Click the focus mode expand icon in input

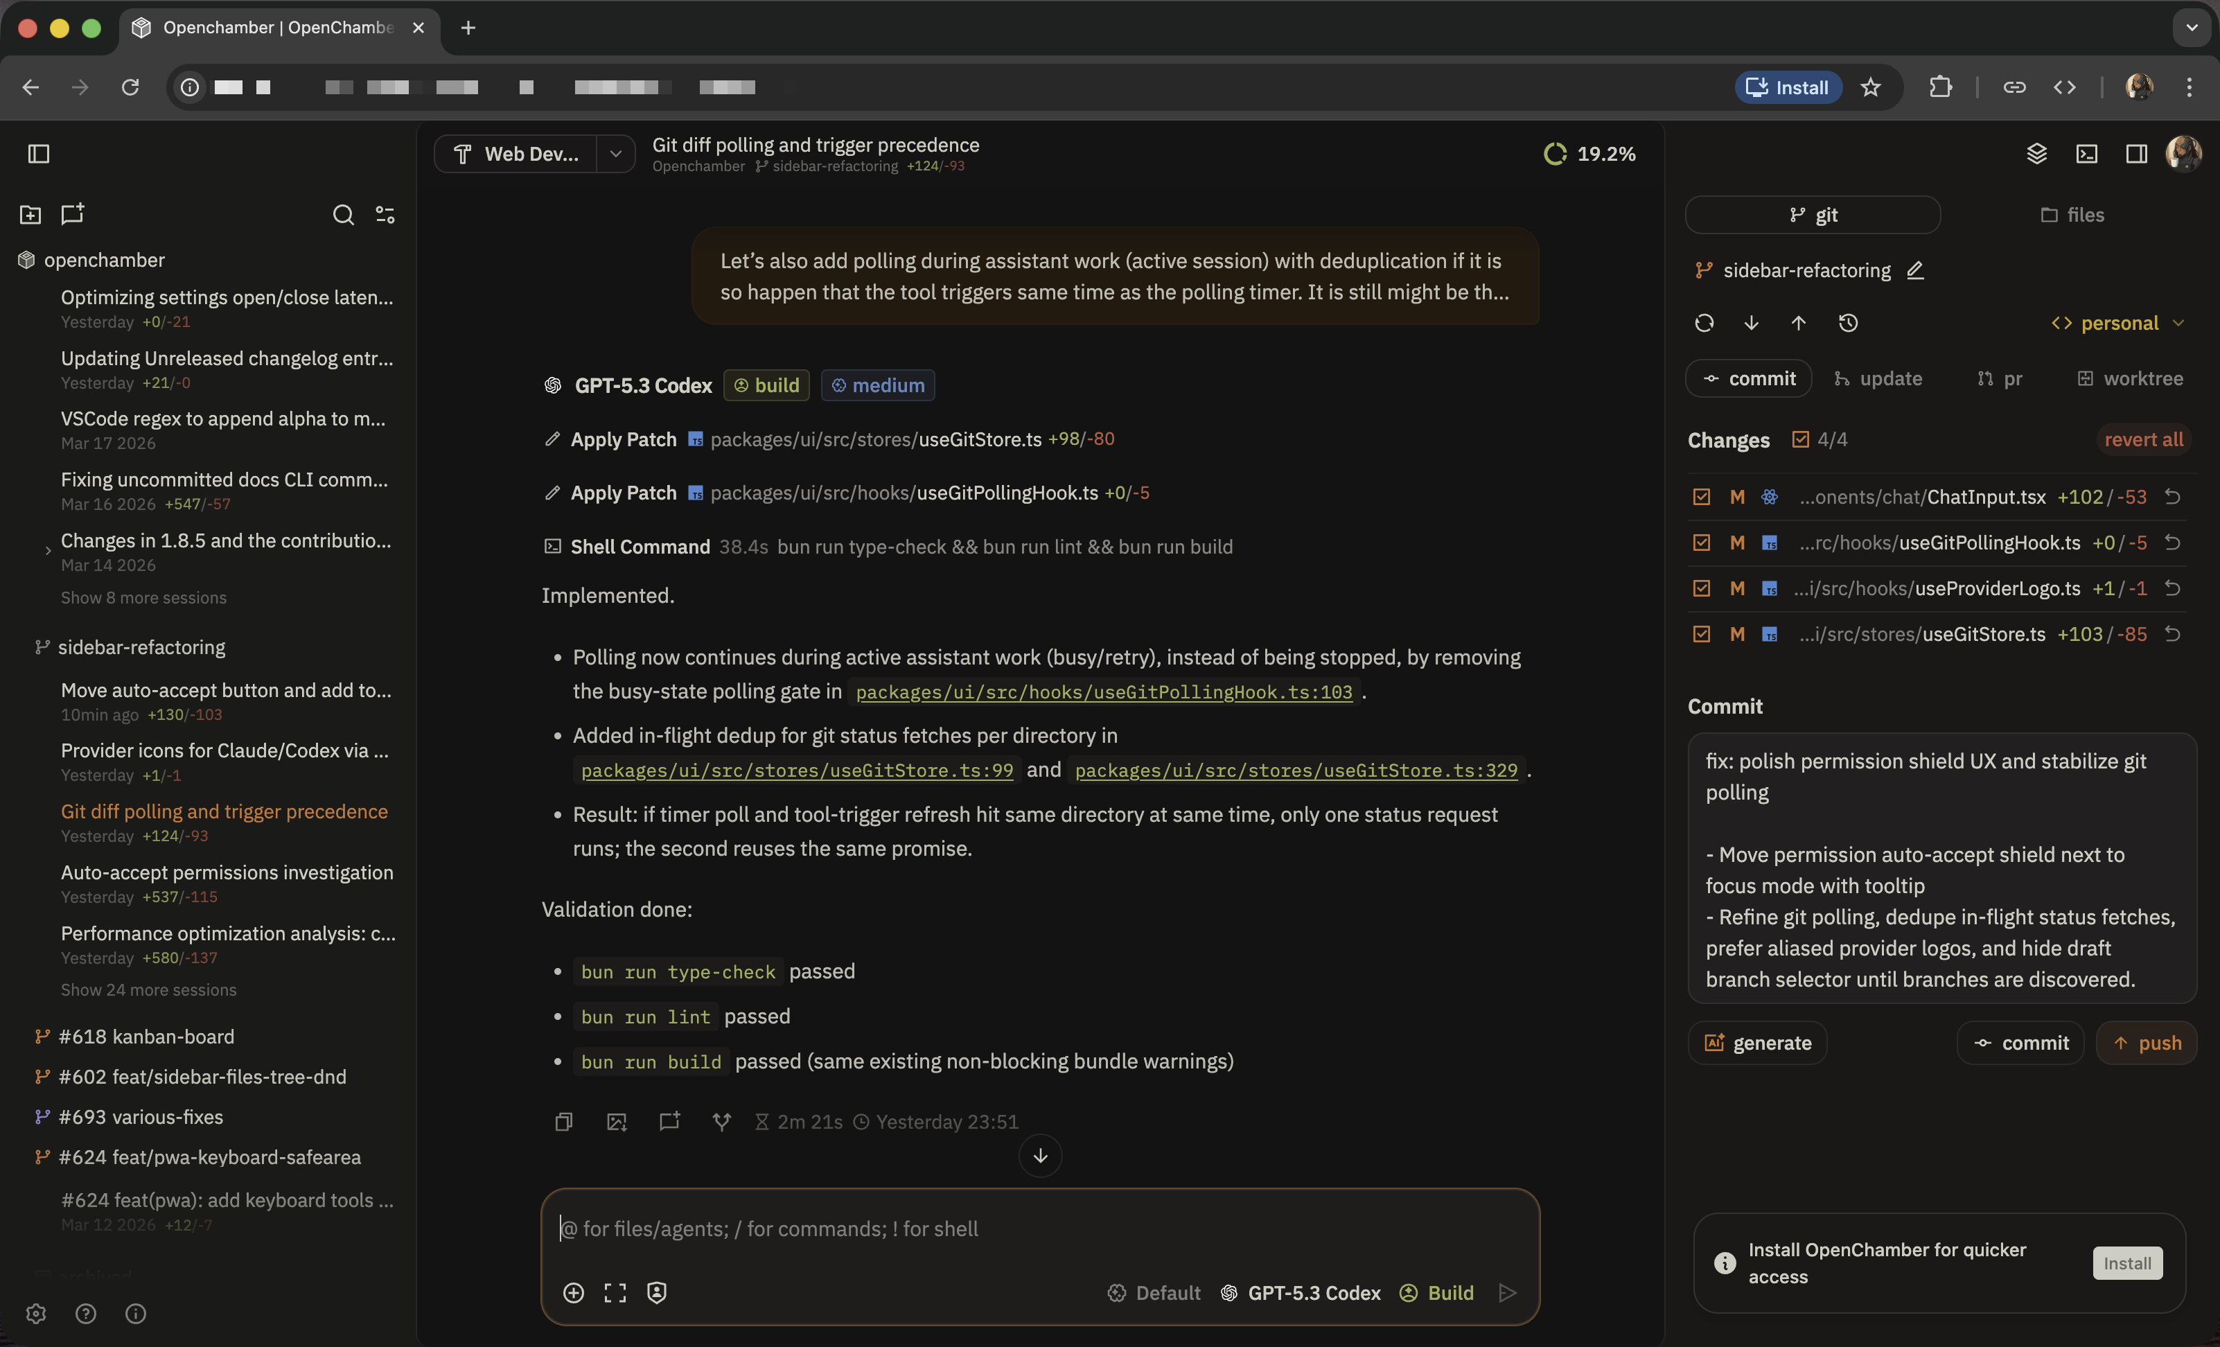(615, 1292)
